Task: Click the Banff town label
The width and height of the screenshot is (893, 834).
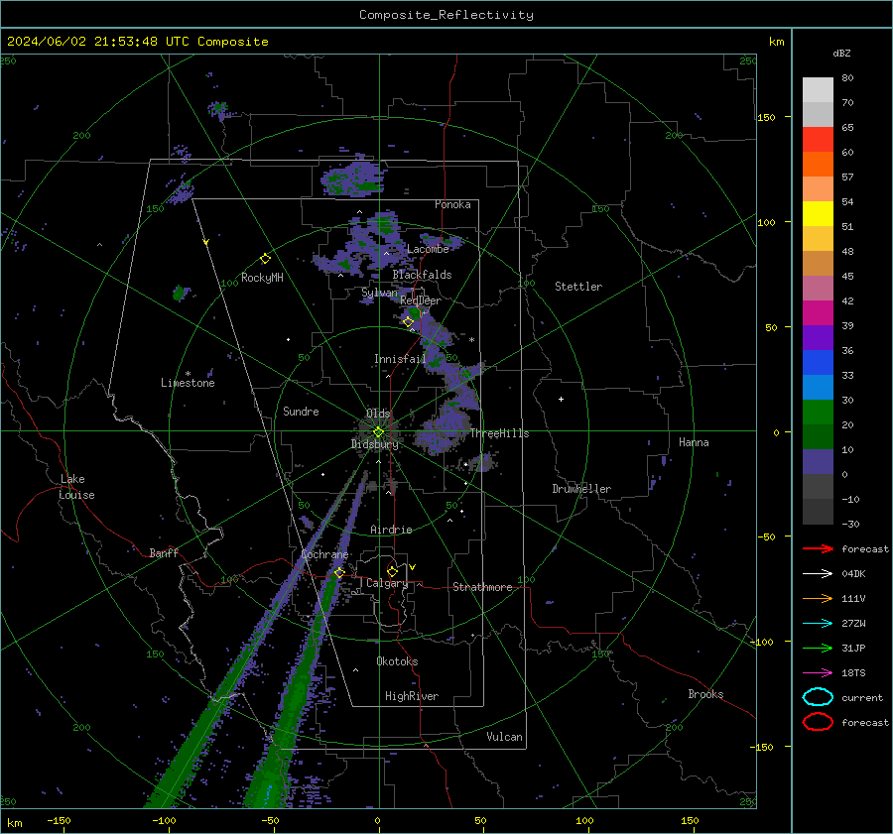Action: 164,552
